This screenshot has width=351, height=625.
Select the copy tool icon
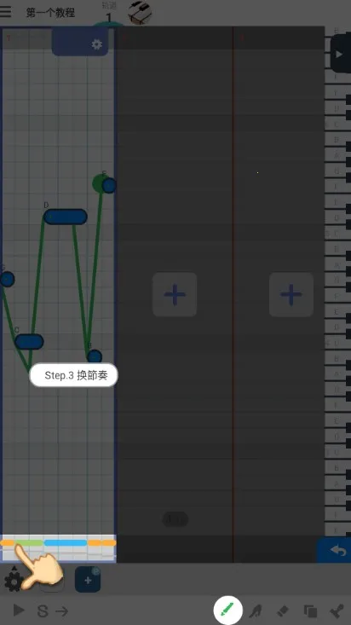pos(310,611)
